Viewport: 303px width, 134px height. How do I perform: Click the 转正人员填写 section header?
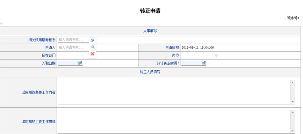pyautogui.click(x=150, y=72)
